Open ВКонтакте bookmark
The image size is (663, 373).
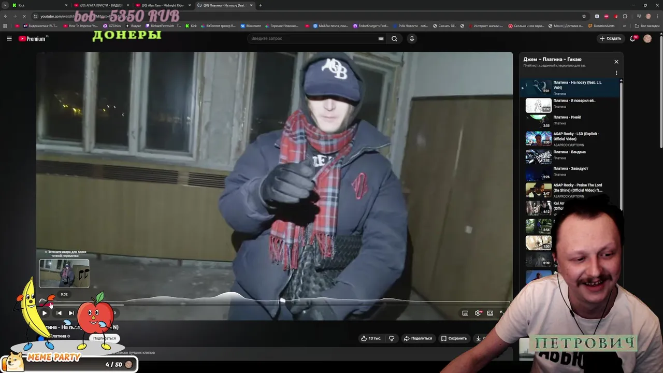251,26
